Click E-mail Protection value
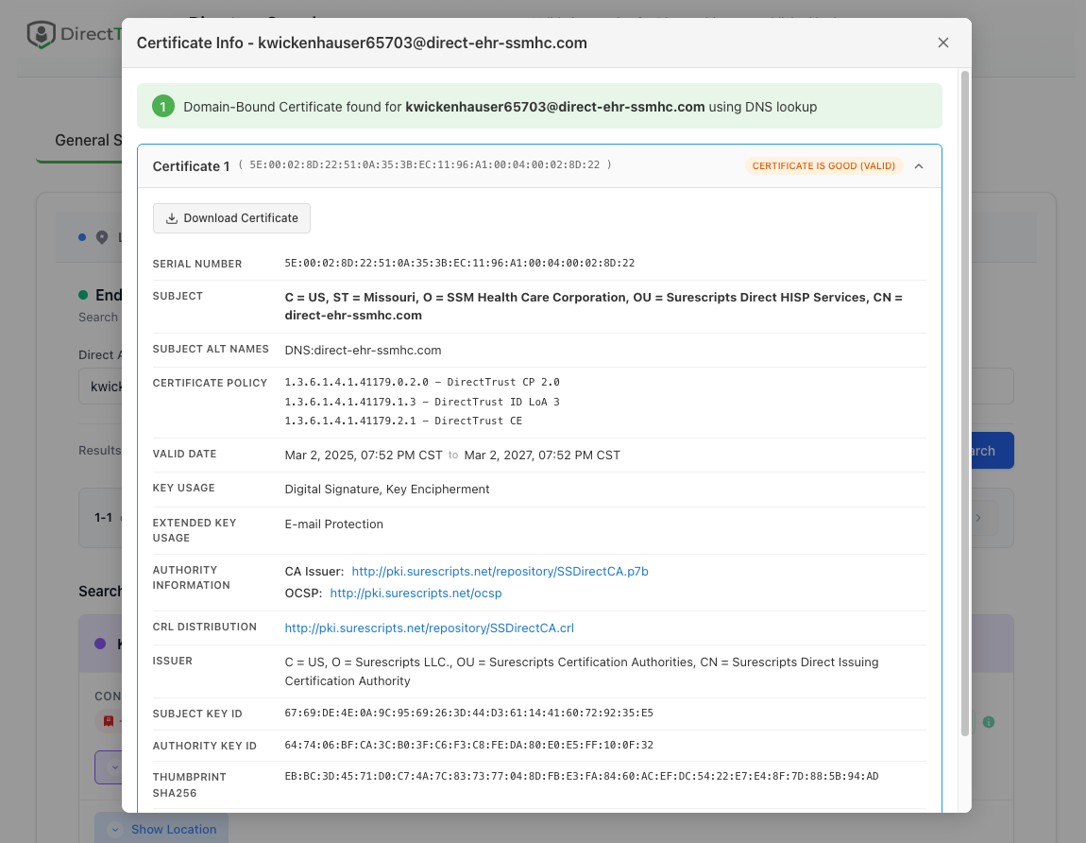The width and height of the screenshot is (1086, 843). pyautogui.click(x=334, y=525)
